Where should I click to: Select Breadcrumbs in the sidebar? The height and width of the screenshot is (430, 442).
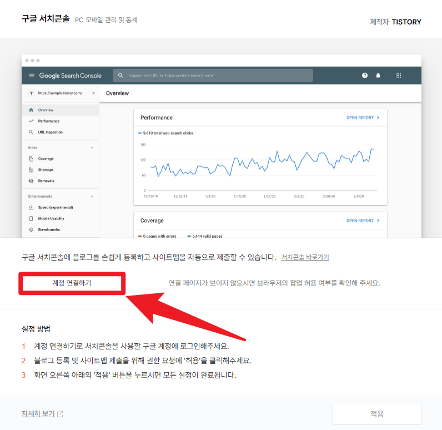pyautogui.click(x=61, y=229)
